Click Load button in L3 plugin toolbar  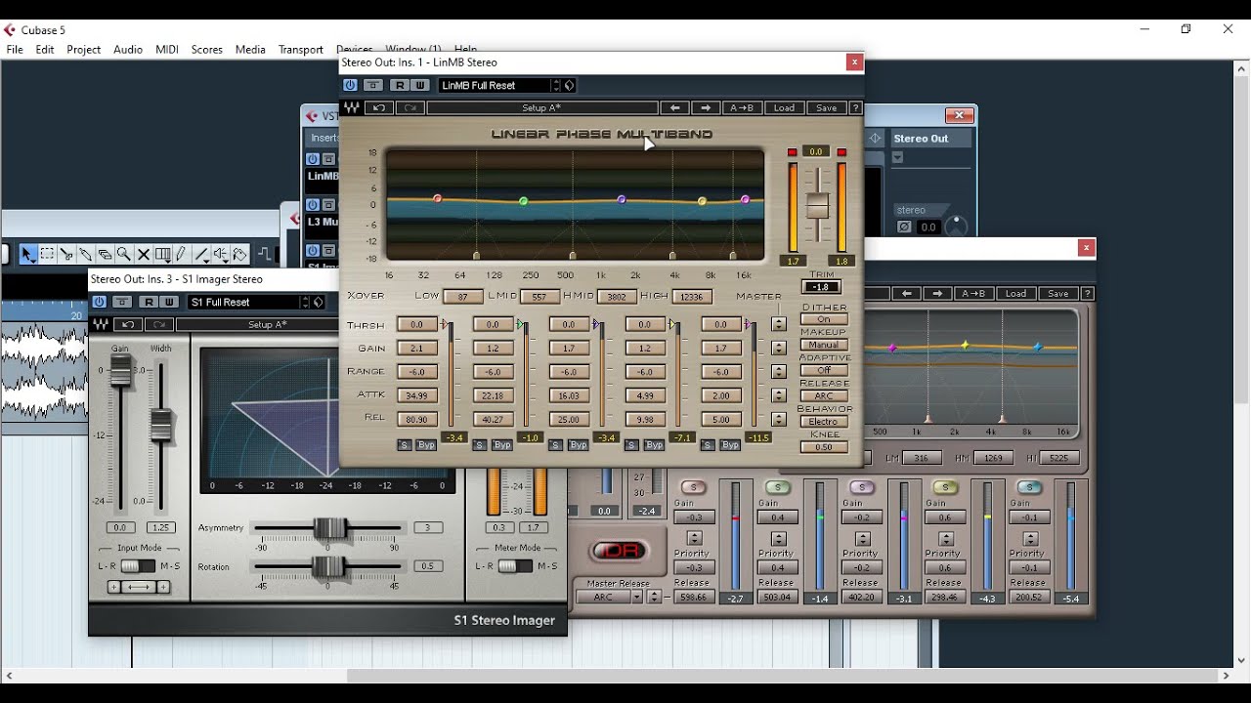click(1016, 294)
